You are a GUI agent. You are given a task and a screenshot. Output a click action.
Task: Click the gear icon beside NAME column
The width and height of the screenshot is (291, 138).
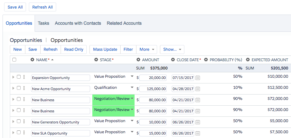pyautogui.click(x=32, y=60)
